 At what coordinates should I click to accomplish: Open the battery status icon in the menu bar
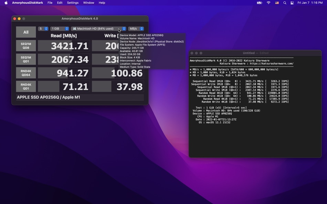coord(260,3)
